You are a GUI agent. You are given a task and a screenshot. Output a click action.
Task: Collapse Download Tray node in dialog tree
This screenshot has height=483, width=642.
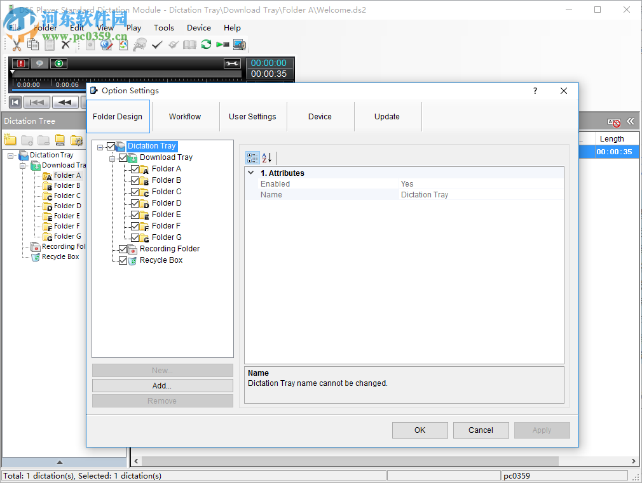pos(113,159)
